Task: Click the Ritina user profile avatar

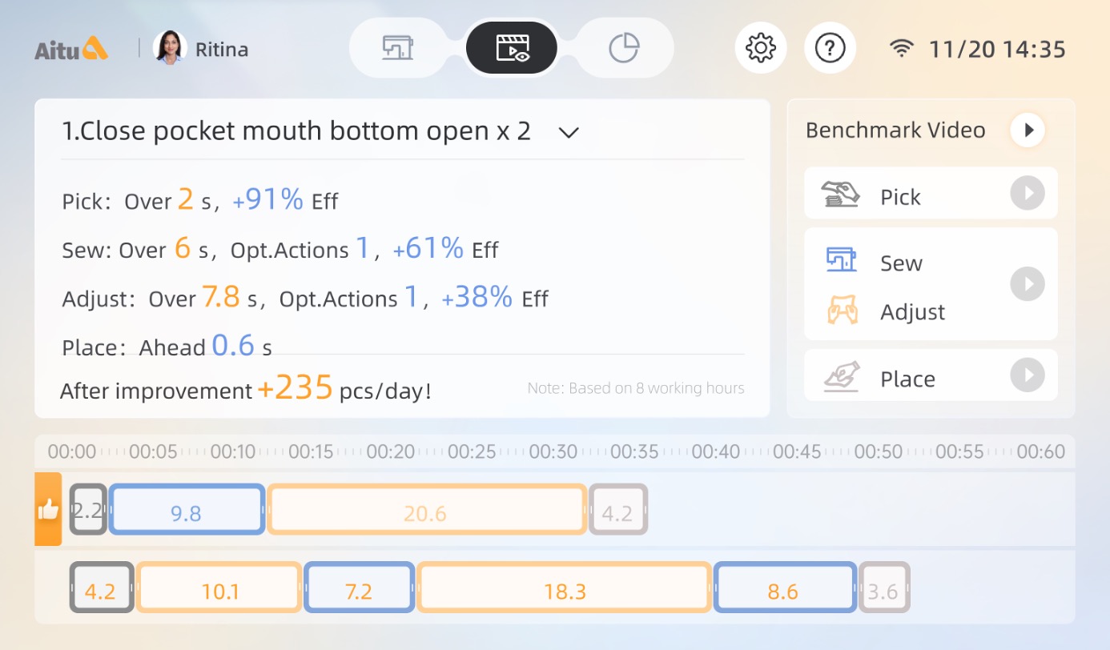Action: pyautogui.click(x=170, y=48)
